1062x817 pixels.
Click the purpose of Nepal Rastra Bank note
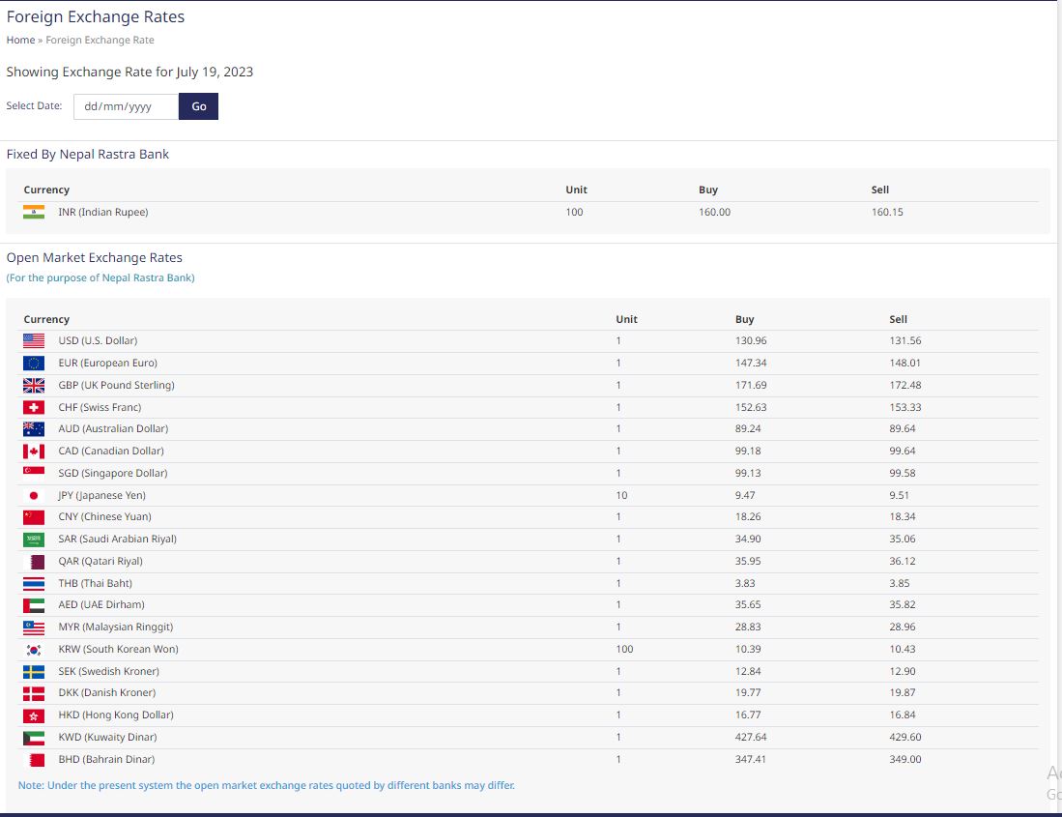coord(100,277)
